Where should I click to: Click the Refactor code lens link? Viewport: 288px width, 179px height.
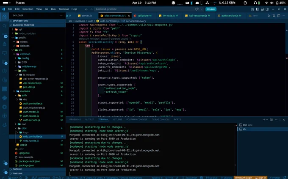[x=94, y=39]
